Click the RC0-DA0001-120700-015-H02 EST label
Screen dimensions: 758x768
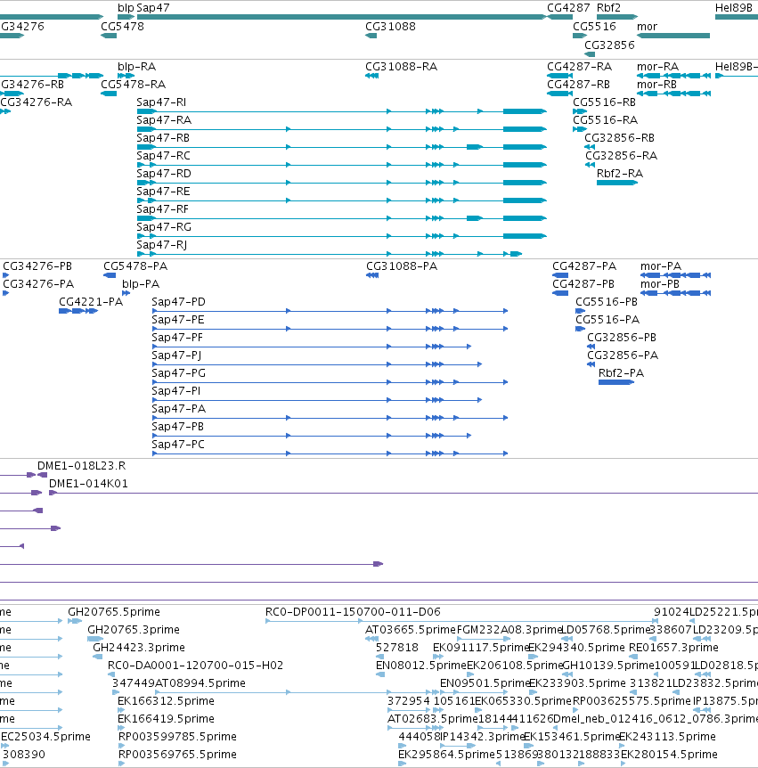pyautogui.click(x=195, y=666)
